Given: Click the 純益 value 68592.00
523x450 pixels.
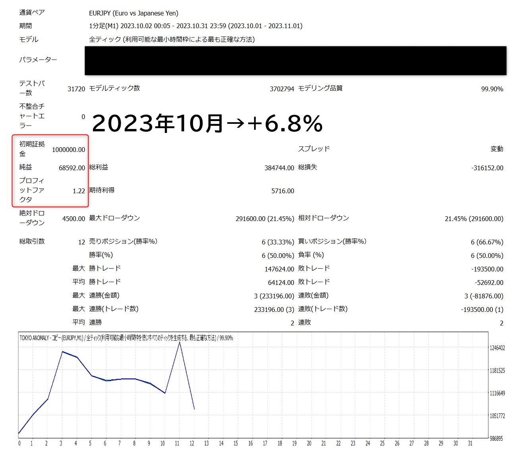Looking at the screenshot, I should pyautogui.click(x=72, y=168).
